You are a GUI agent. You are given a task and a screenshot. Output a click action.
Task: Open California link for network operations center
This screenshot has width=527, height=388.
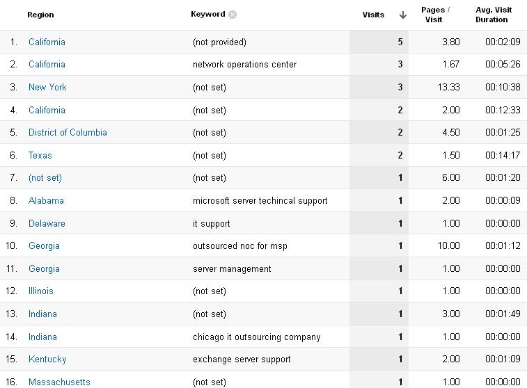point(47,64)
